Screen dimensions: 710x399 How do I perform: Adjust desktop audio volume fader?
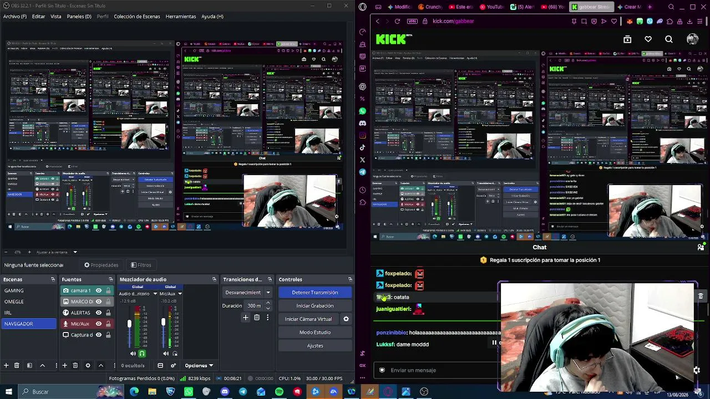coord(130,324)
